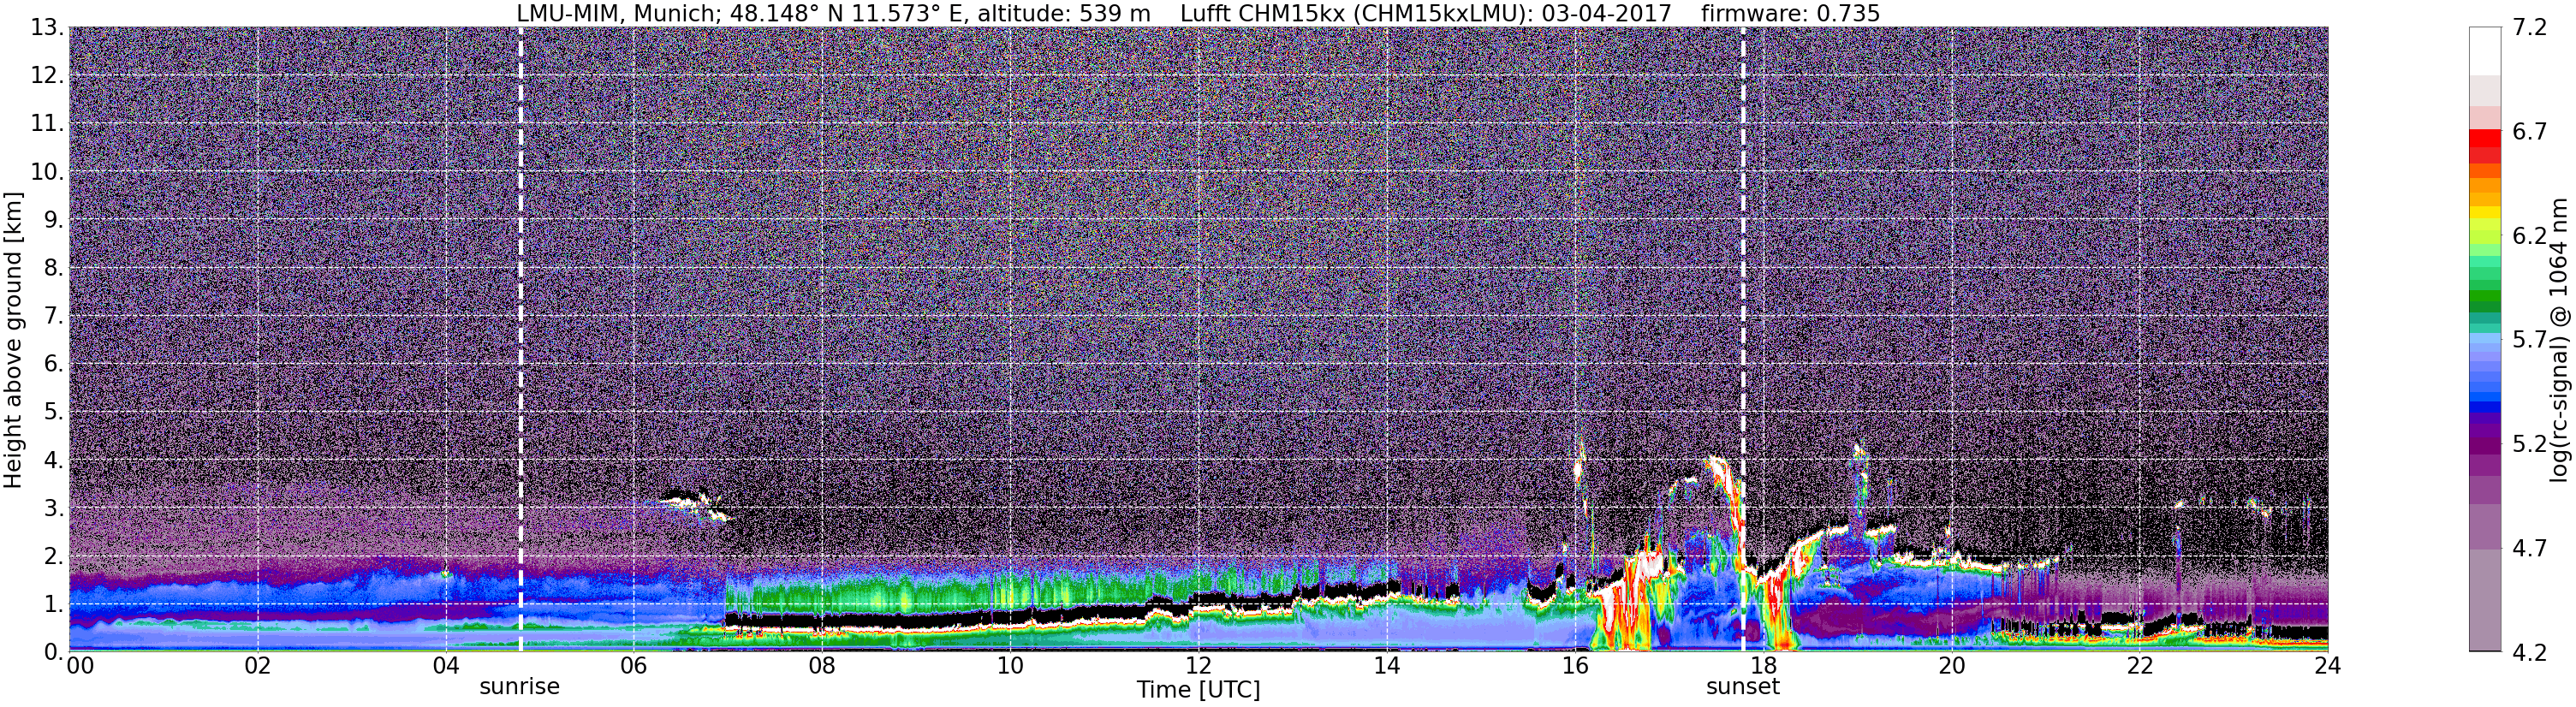The image size is (2576, 707).
Task: Click the height tick label '3.'
Action: [x=54, y=508]
